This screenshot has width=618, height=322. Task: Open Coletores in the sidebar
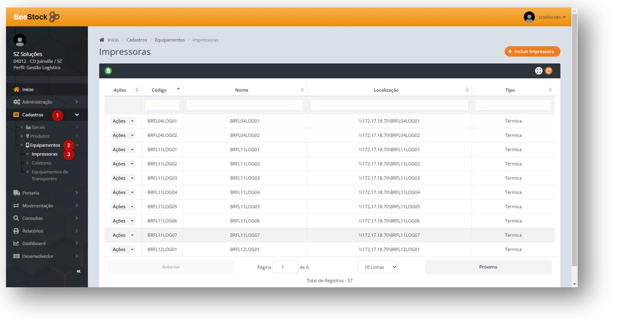[42, 163]
